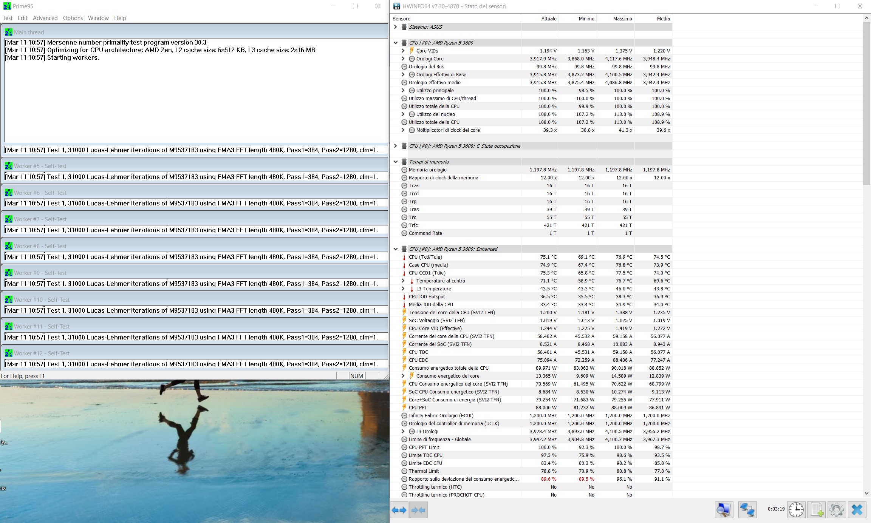Open the Edit menu in Prime95
Viewport: 871px width, 523px height.
23,18
